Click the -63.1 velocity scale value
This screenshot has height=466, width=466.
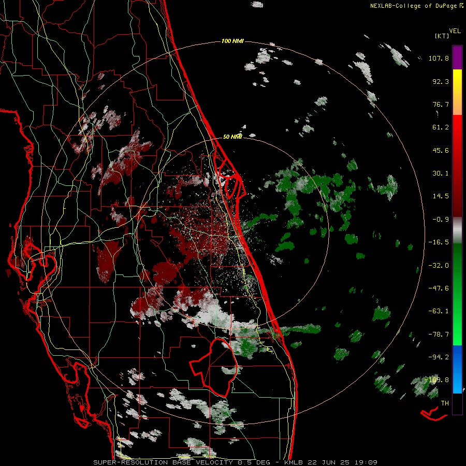[x=439, y=311]
